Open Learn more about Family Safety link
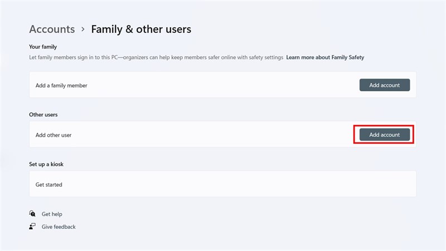This screenshot has width=446, height=251. [x=325, y=57]
